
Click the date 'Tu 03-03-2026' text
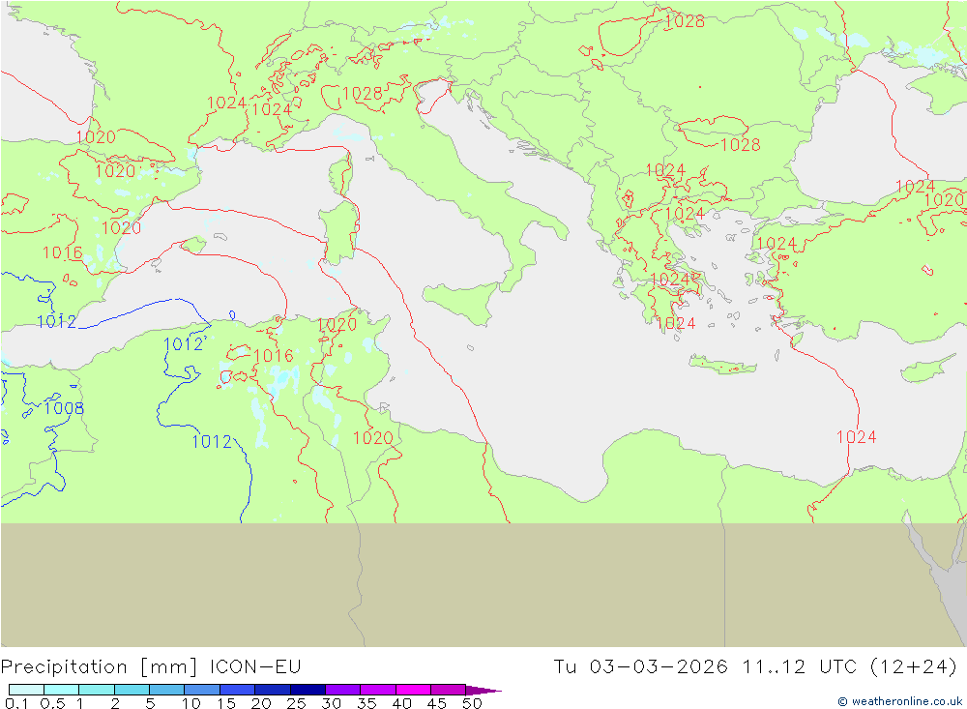[641, 667]
